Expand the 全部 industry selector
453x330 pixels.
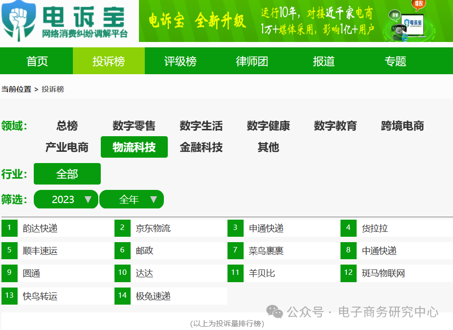click(x=67, y=174)
